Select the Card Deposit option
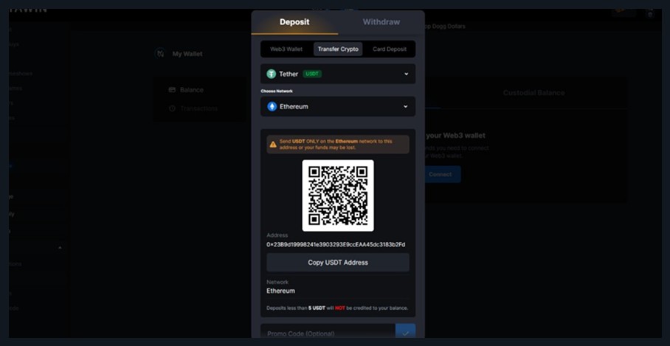The image size is (670, 346). click(x=388, y=49)
